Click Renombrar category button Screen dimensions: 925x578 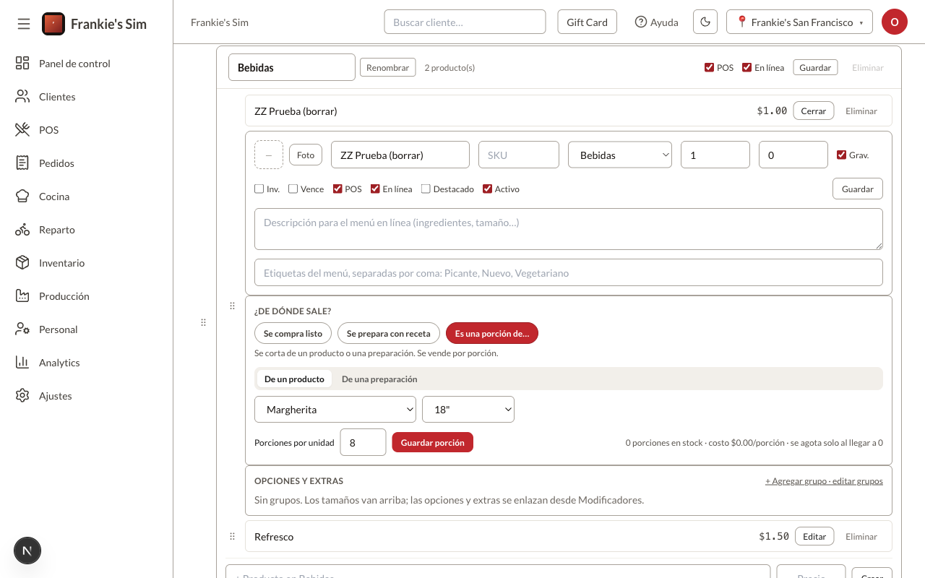[x=388, y=68]
